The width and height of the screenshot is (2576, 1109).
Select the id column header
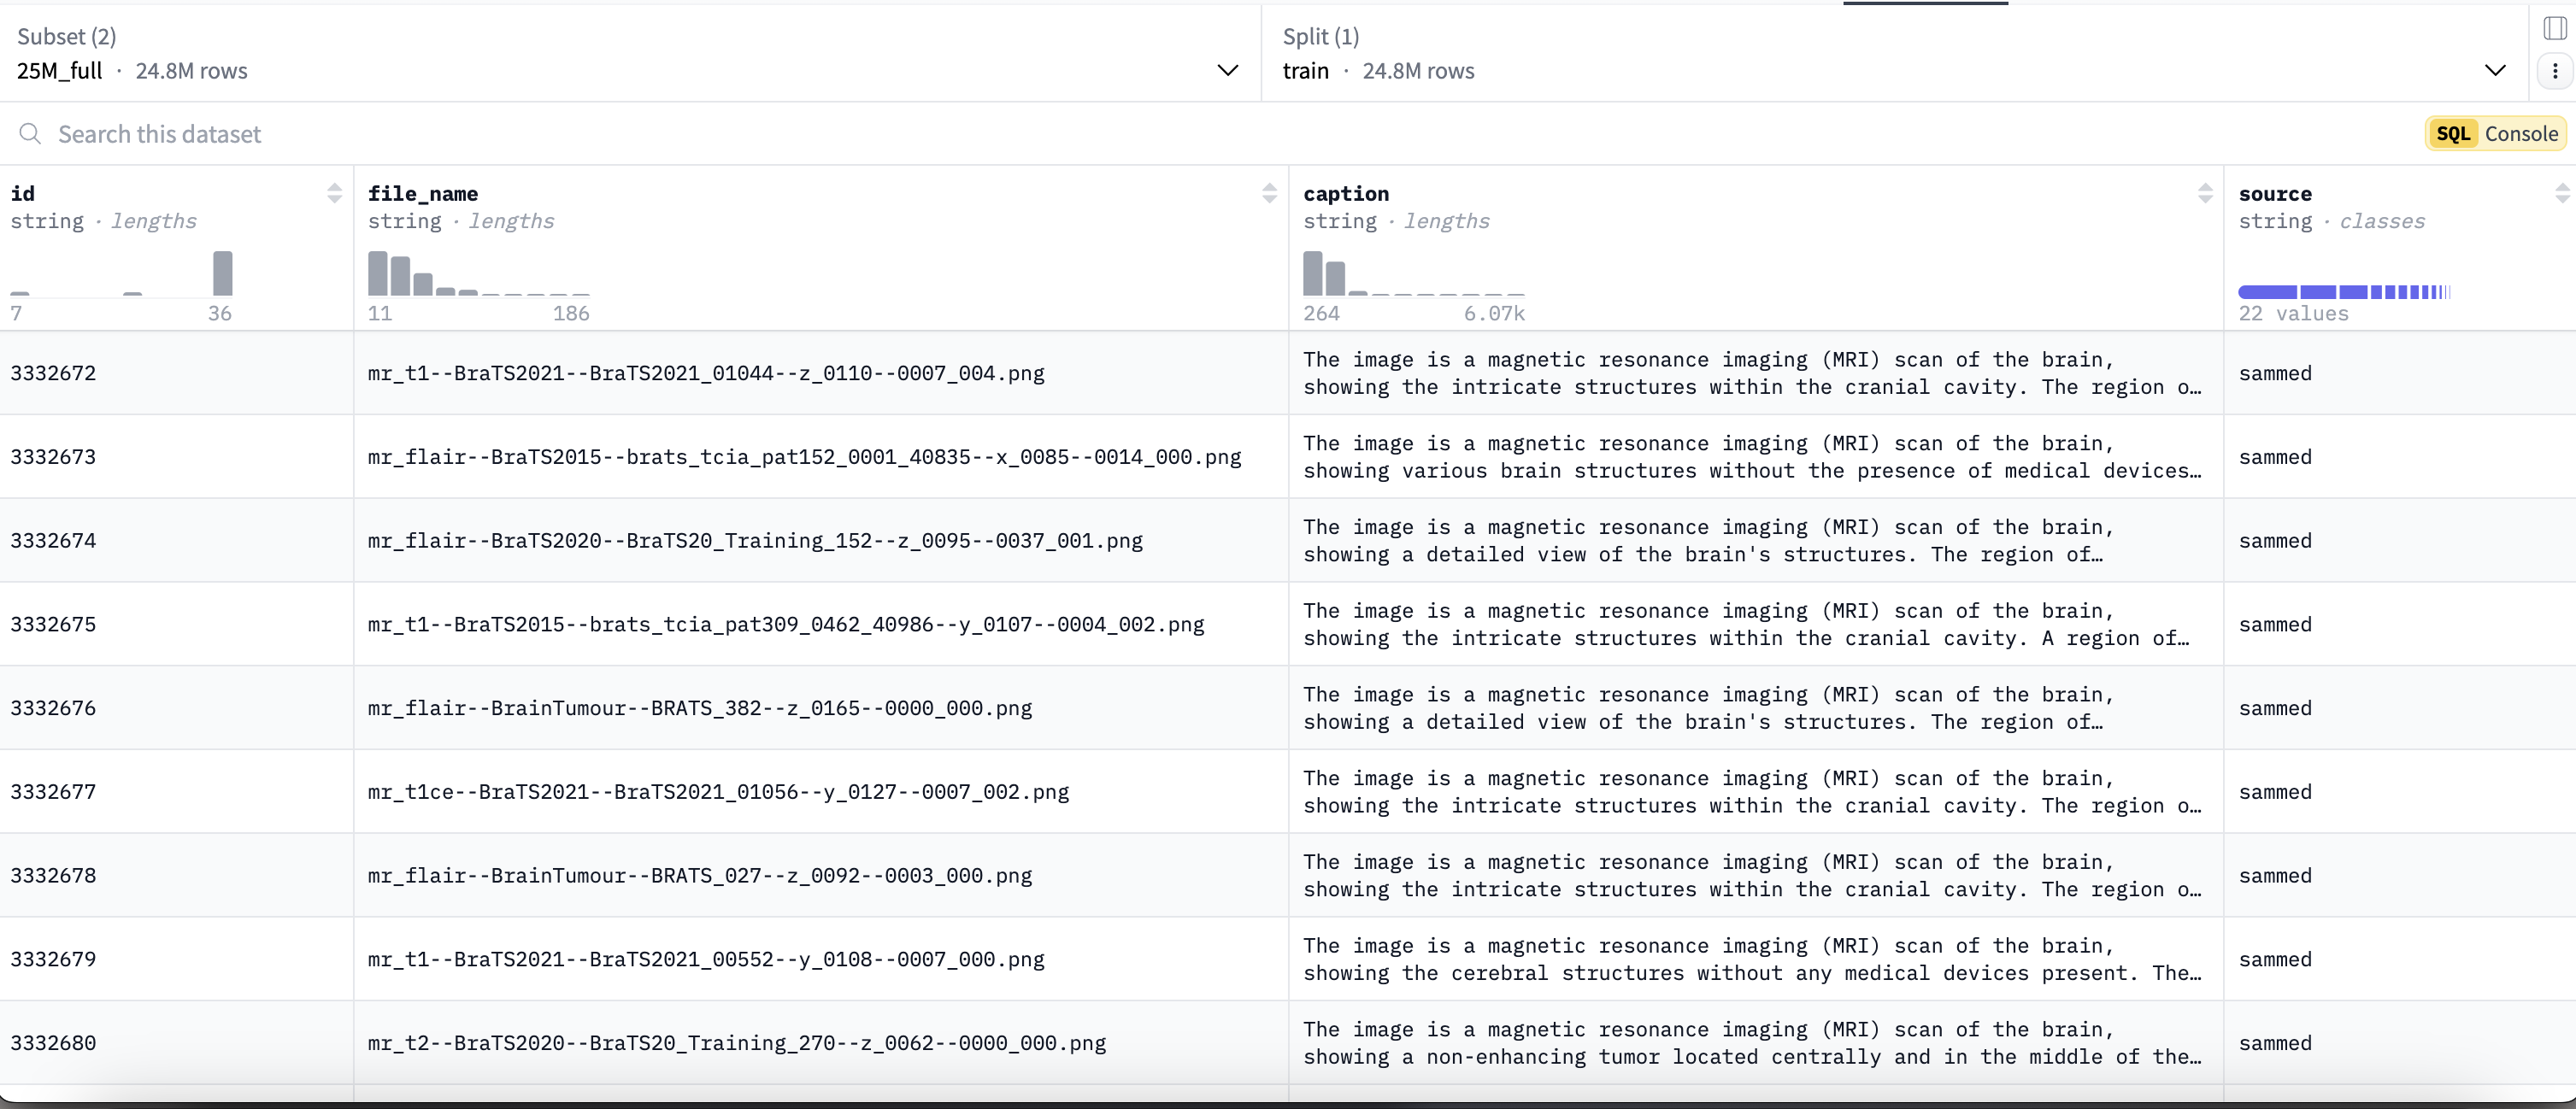point(22,193)
